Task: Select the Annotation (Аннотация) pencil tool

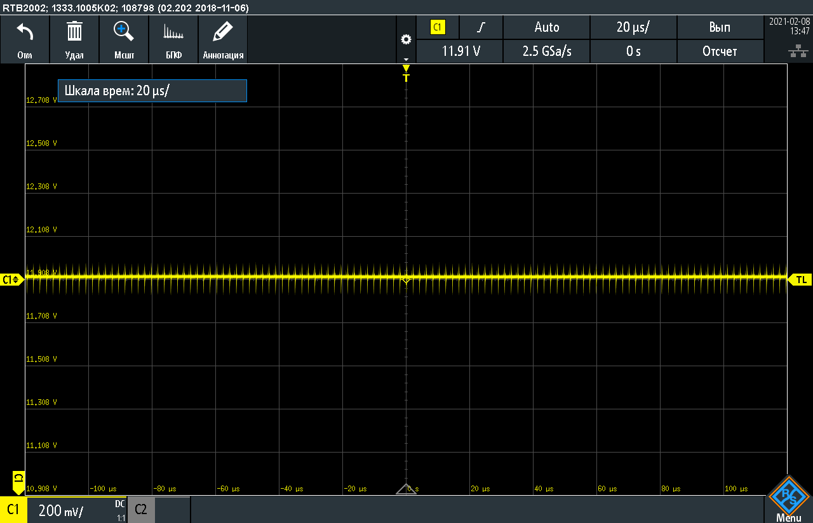Action: pos(223,31)
